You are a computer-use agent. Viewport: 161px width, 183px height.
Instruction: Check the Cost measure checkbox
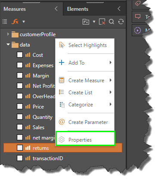(20, 55)
